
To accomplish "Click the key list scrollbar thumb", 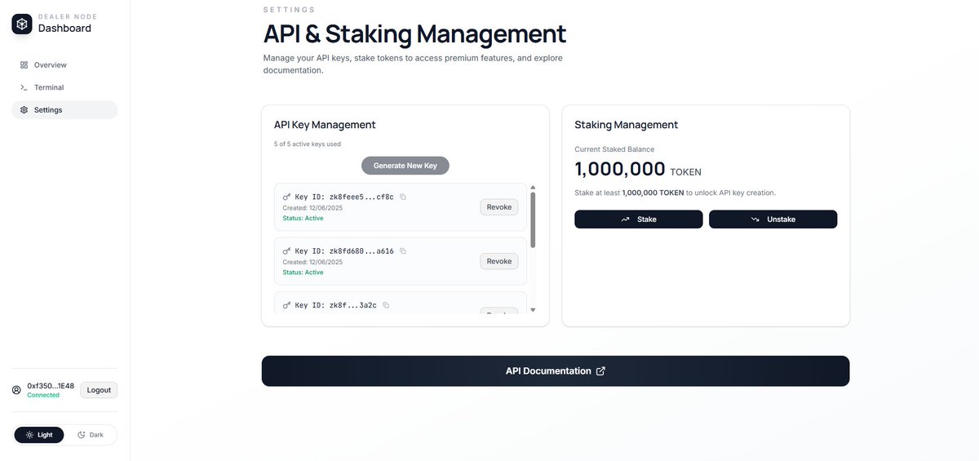I will (x=533, y=219).
